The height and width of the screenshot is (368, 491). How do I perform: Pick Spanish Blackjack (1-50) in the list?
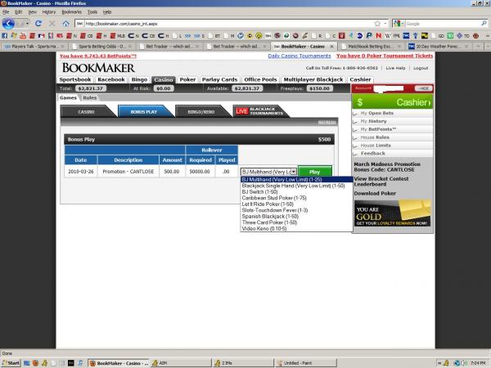coord(271,218)
